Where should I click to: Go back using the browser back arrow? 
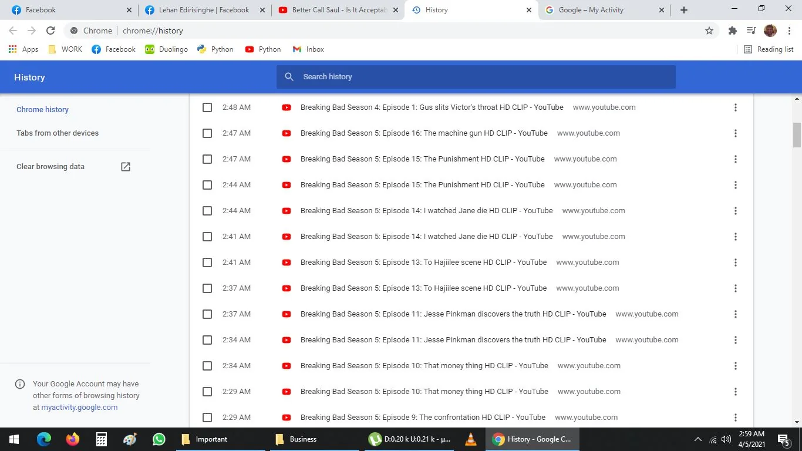pos(13,31)
